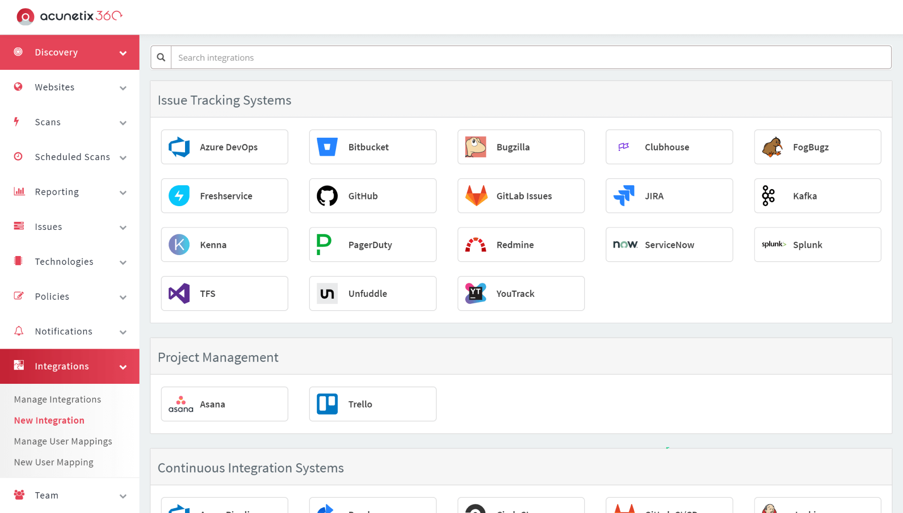Screen dimensions: 903x513
Task: Click the Kafka logo icon
Action: (x=768, y=196)
